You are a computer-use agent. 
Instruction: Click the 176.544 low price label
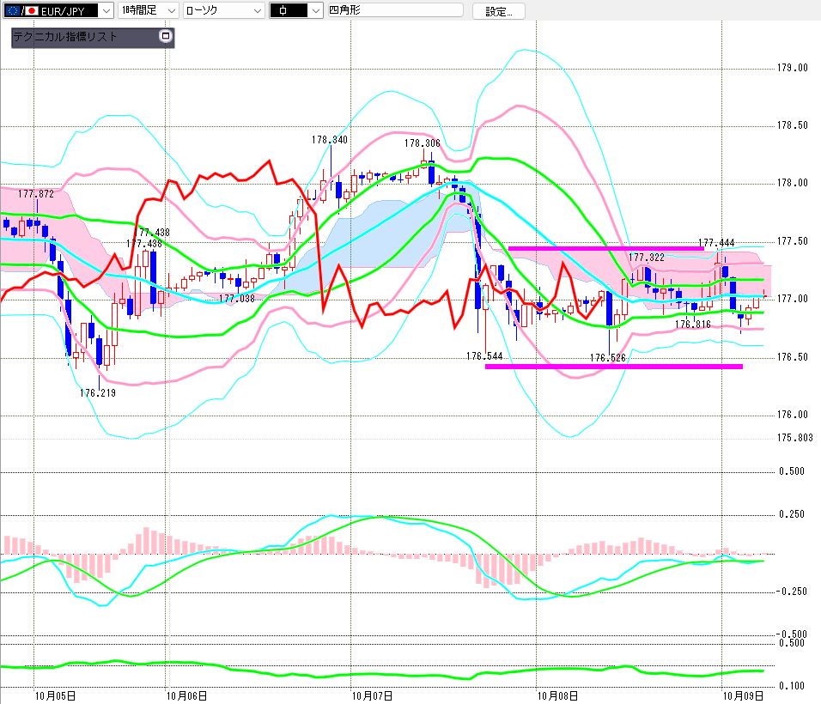[x=484, y=356]
